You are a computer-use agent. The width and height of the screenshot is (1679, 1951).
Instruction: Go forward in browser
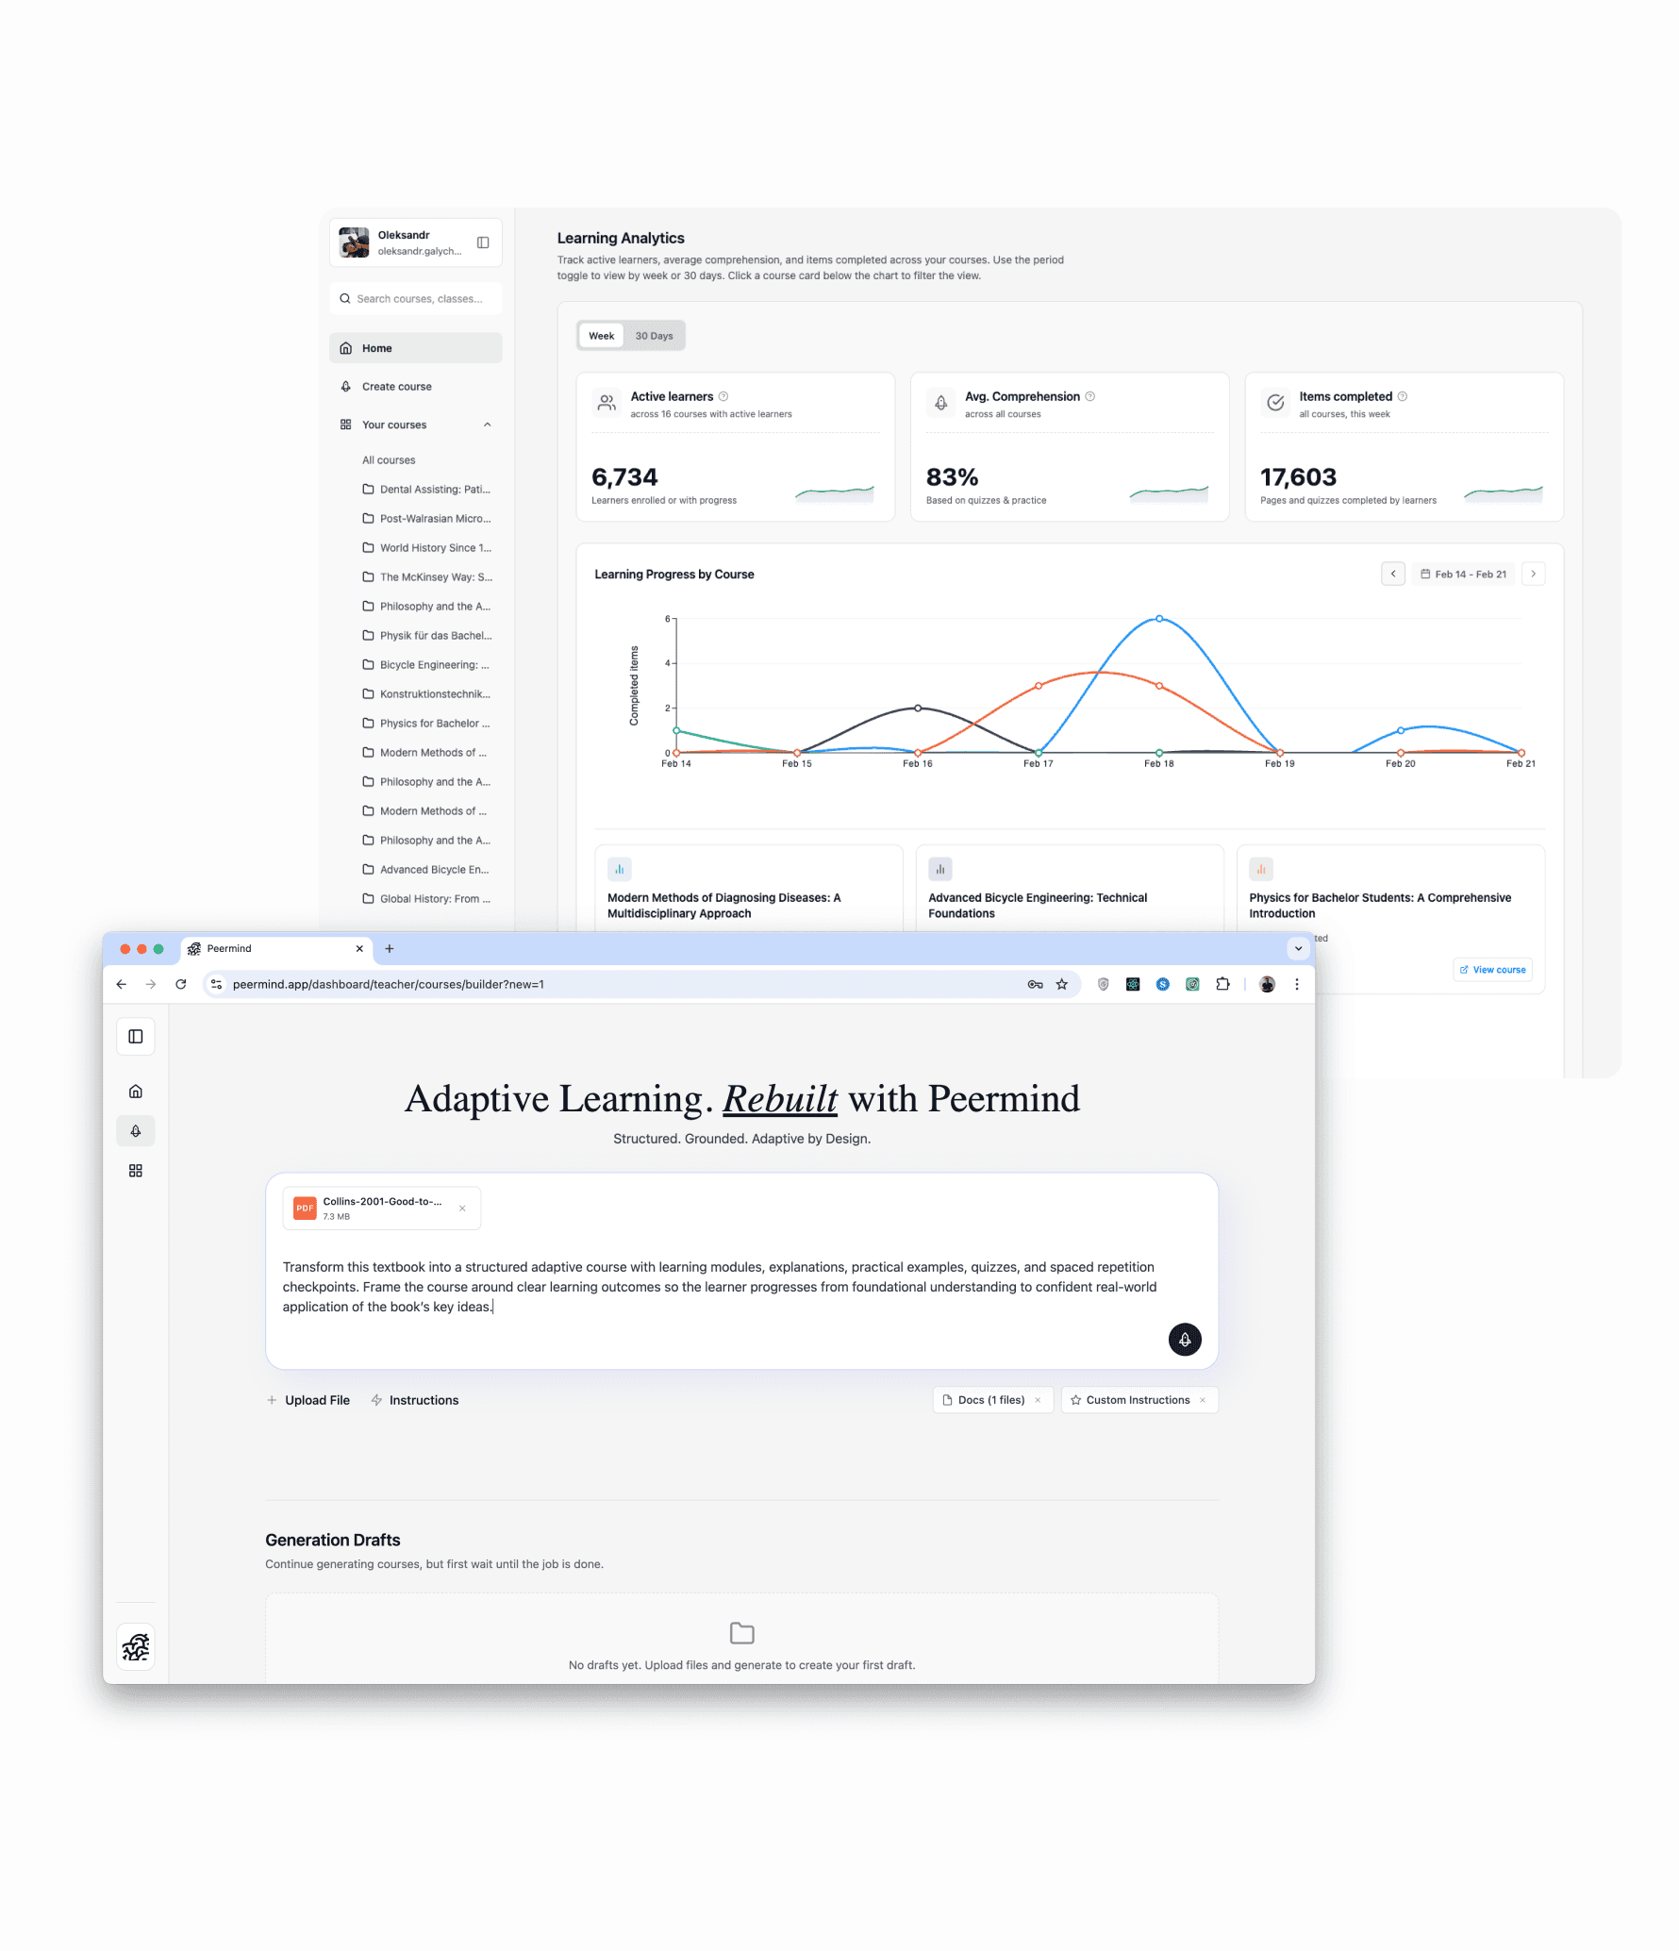[x=151, y=984]
